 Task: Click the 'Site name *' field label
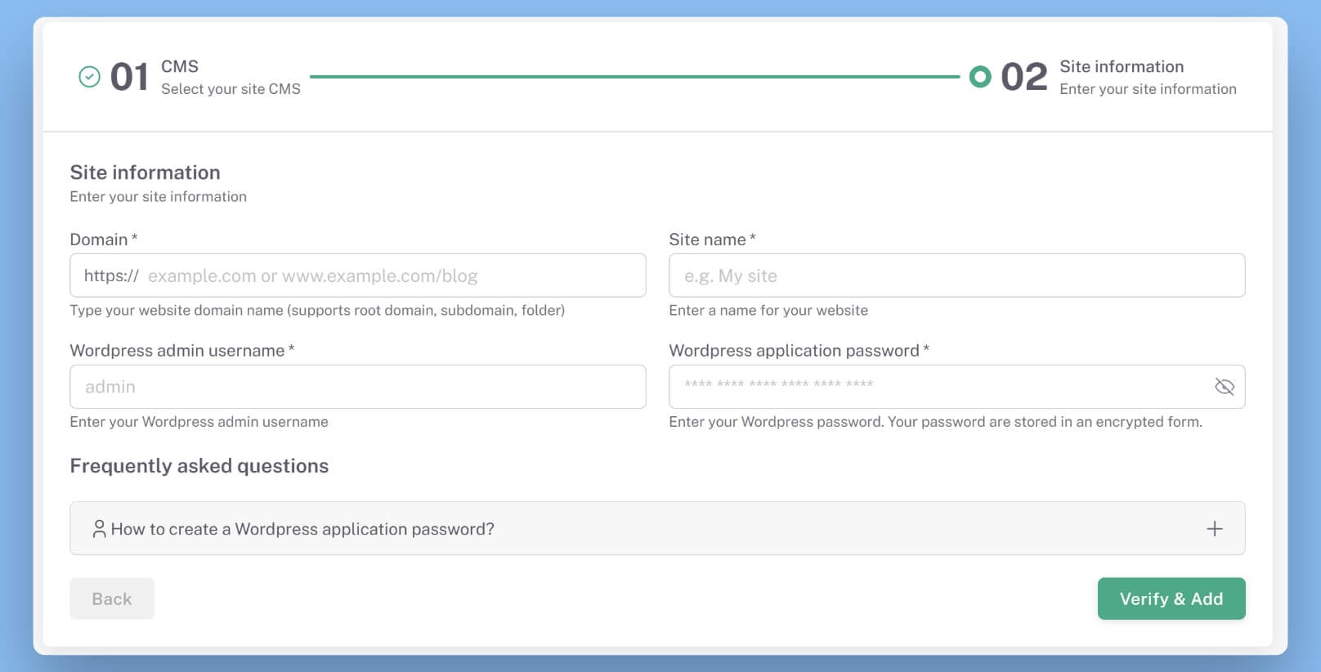click(712, 240)
